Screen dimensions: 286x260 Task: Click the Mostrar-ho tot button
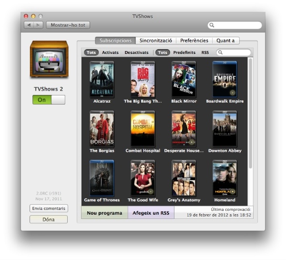tap(68, 25)
